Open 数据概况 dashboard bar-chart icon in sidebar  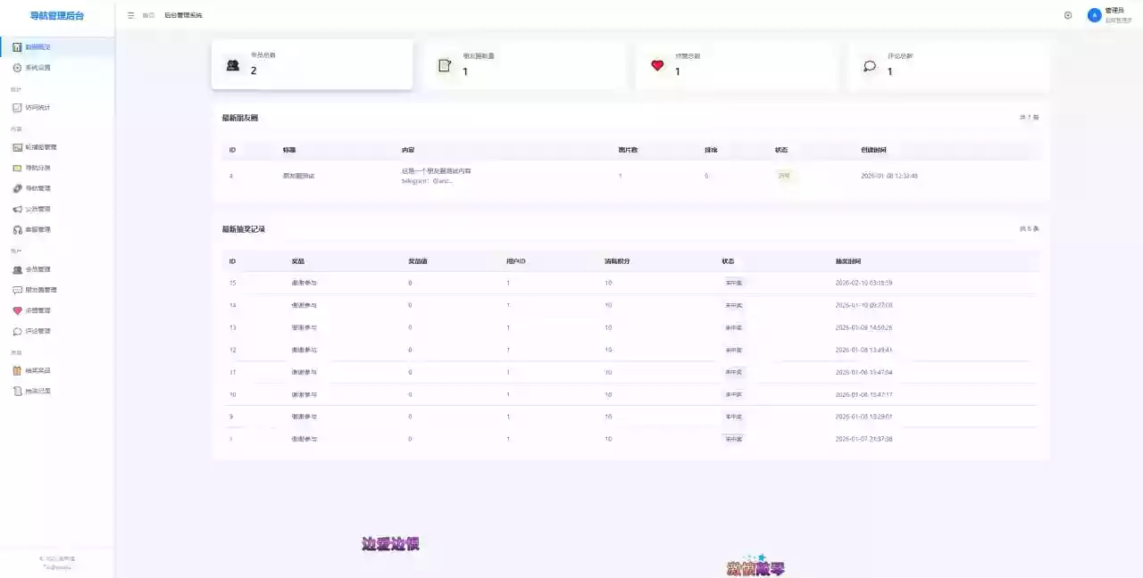click(x=17, y=47)
